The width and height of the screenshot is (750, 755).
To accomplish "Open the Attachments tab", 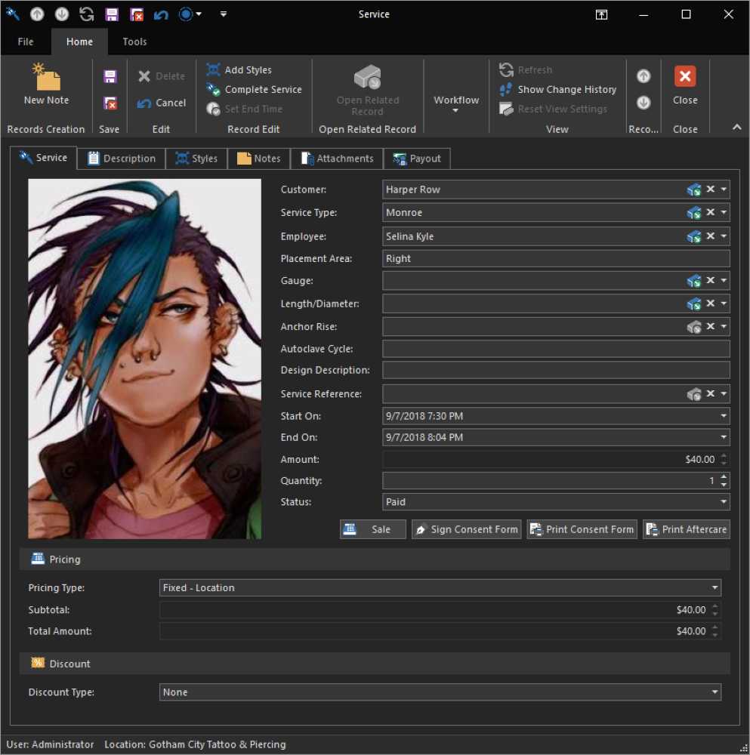I will tap(337, 159).
